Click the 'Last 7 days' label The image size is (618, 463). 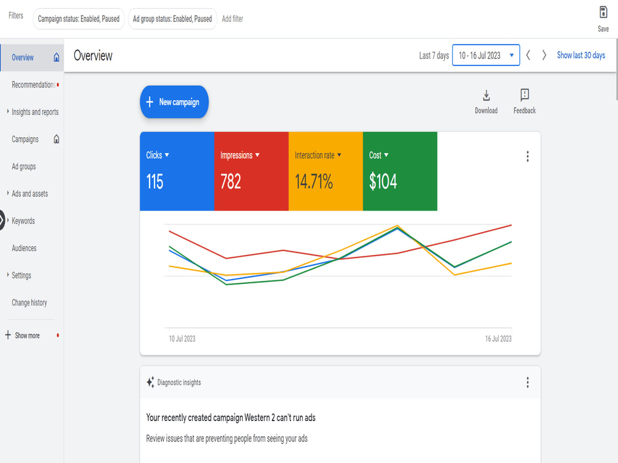pyautogui.click(x=434, y=56)
